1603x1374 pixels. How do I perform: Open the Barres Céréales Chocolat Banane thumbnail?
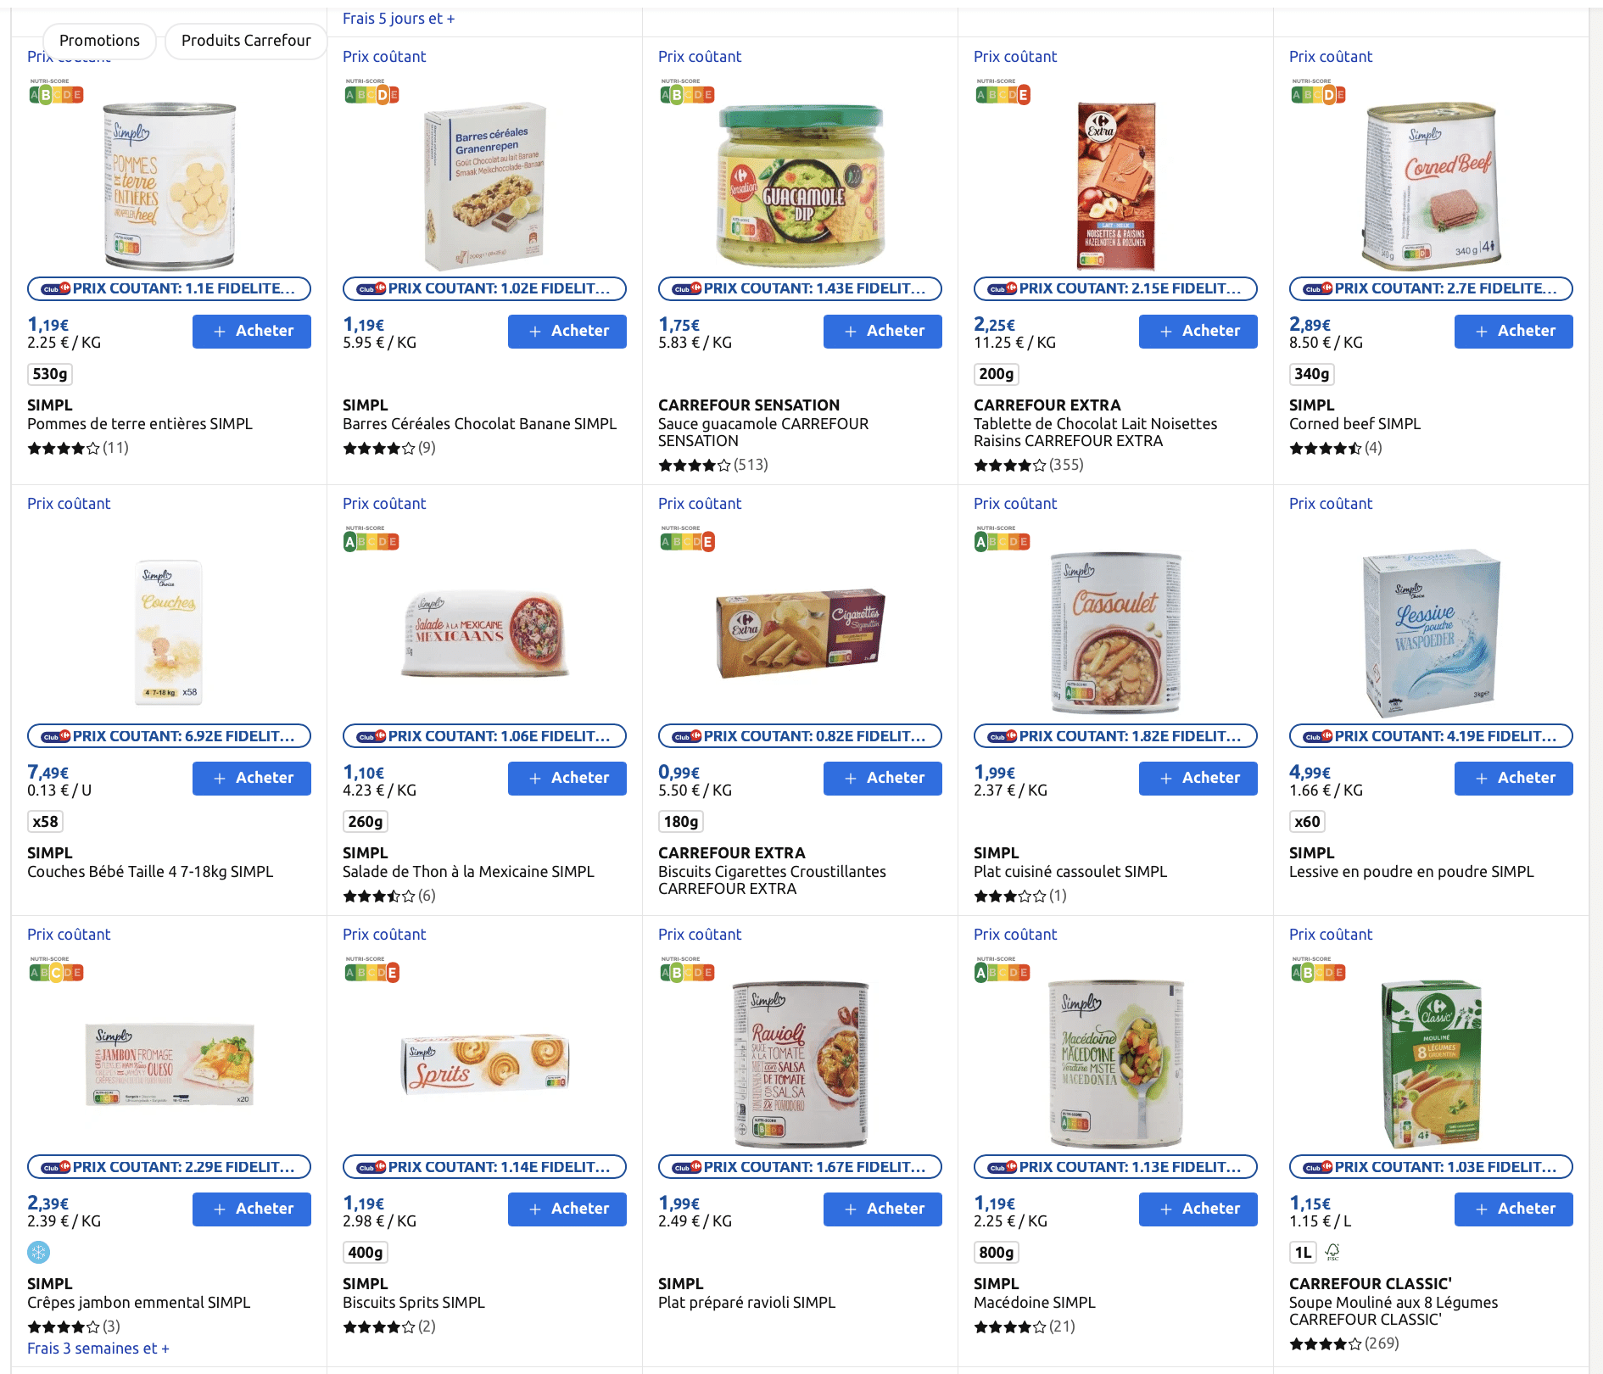tap(484, 187)
